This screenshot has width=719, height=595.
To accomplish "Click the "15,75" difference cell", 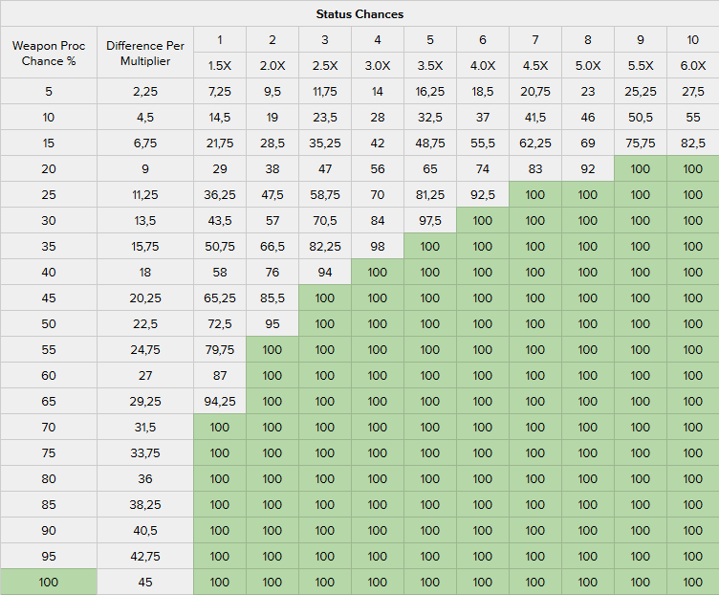I will (145, 247).
